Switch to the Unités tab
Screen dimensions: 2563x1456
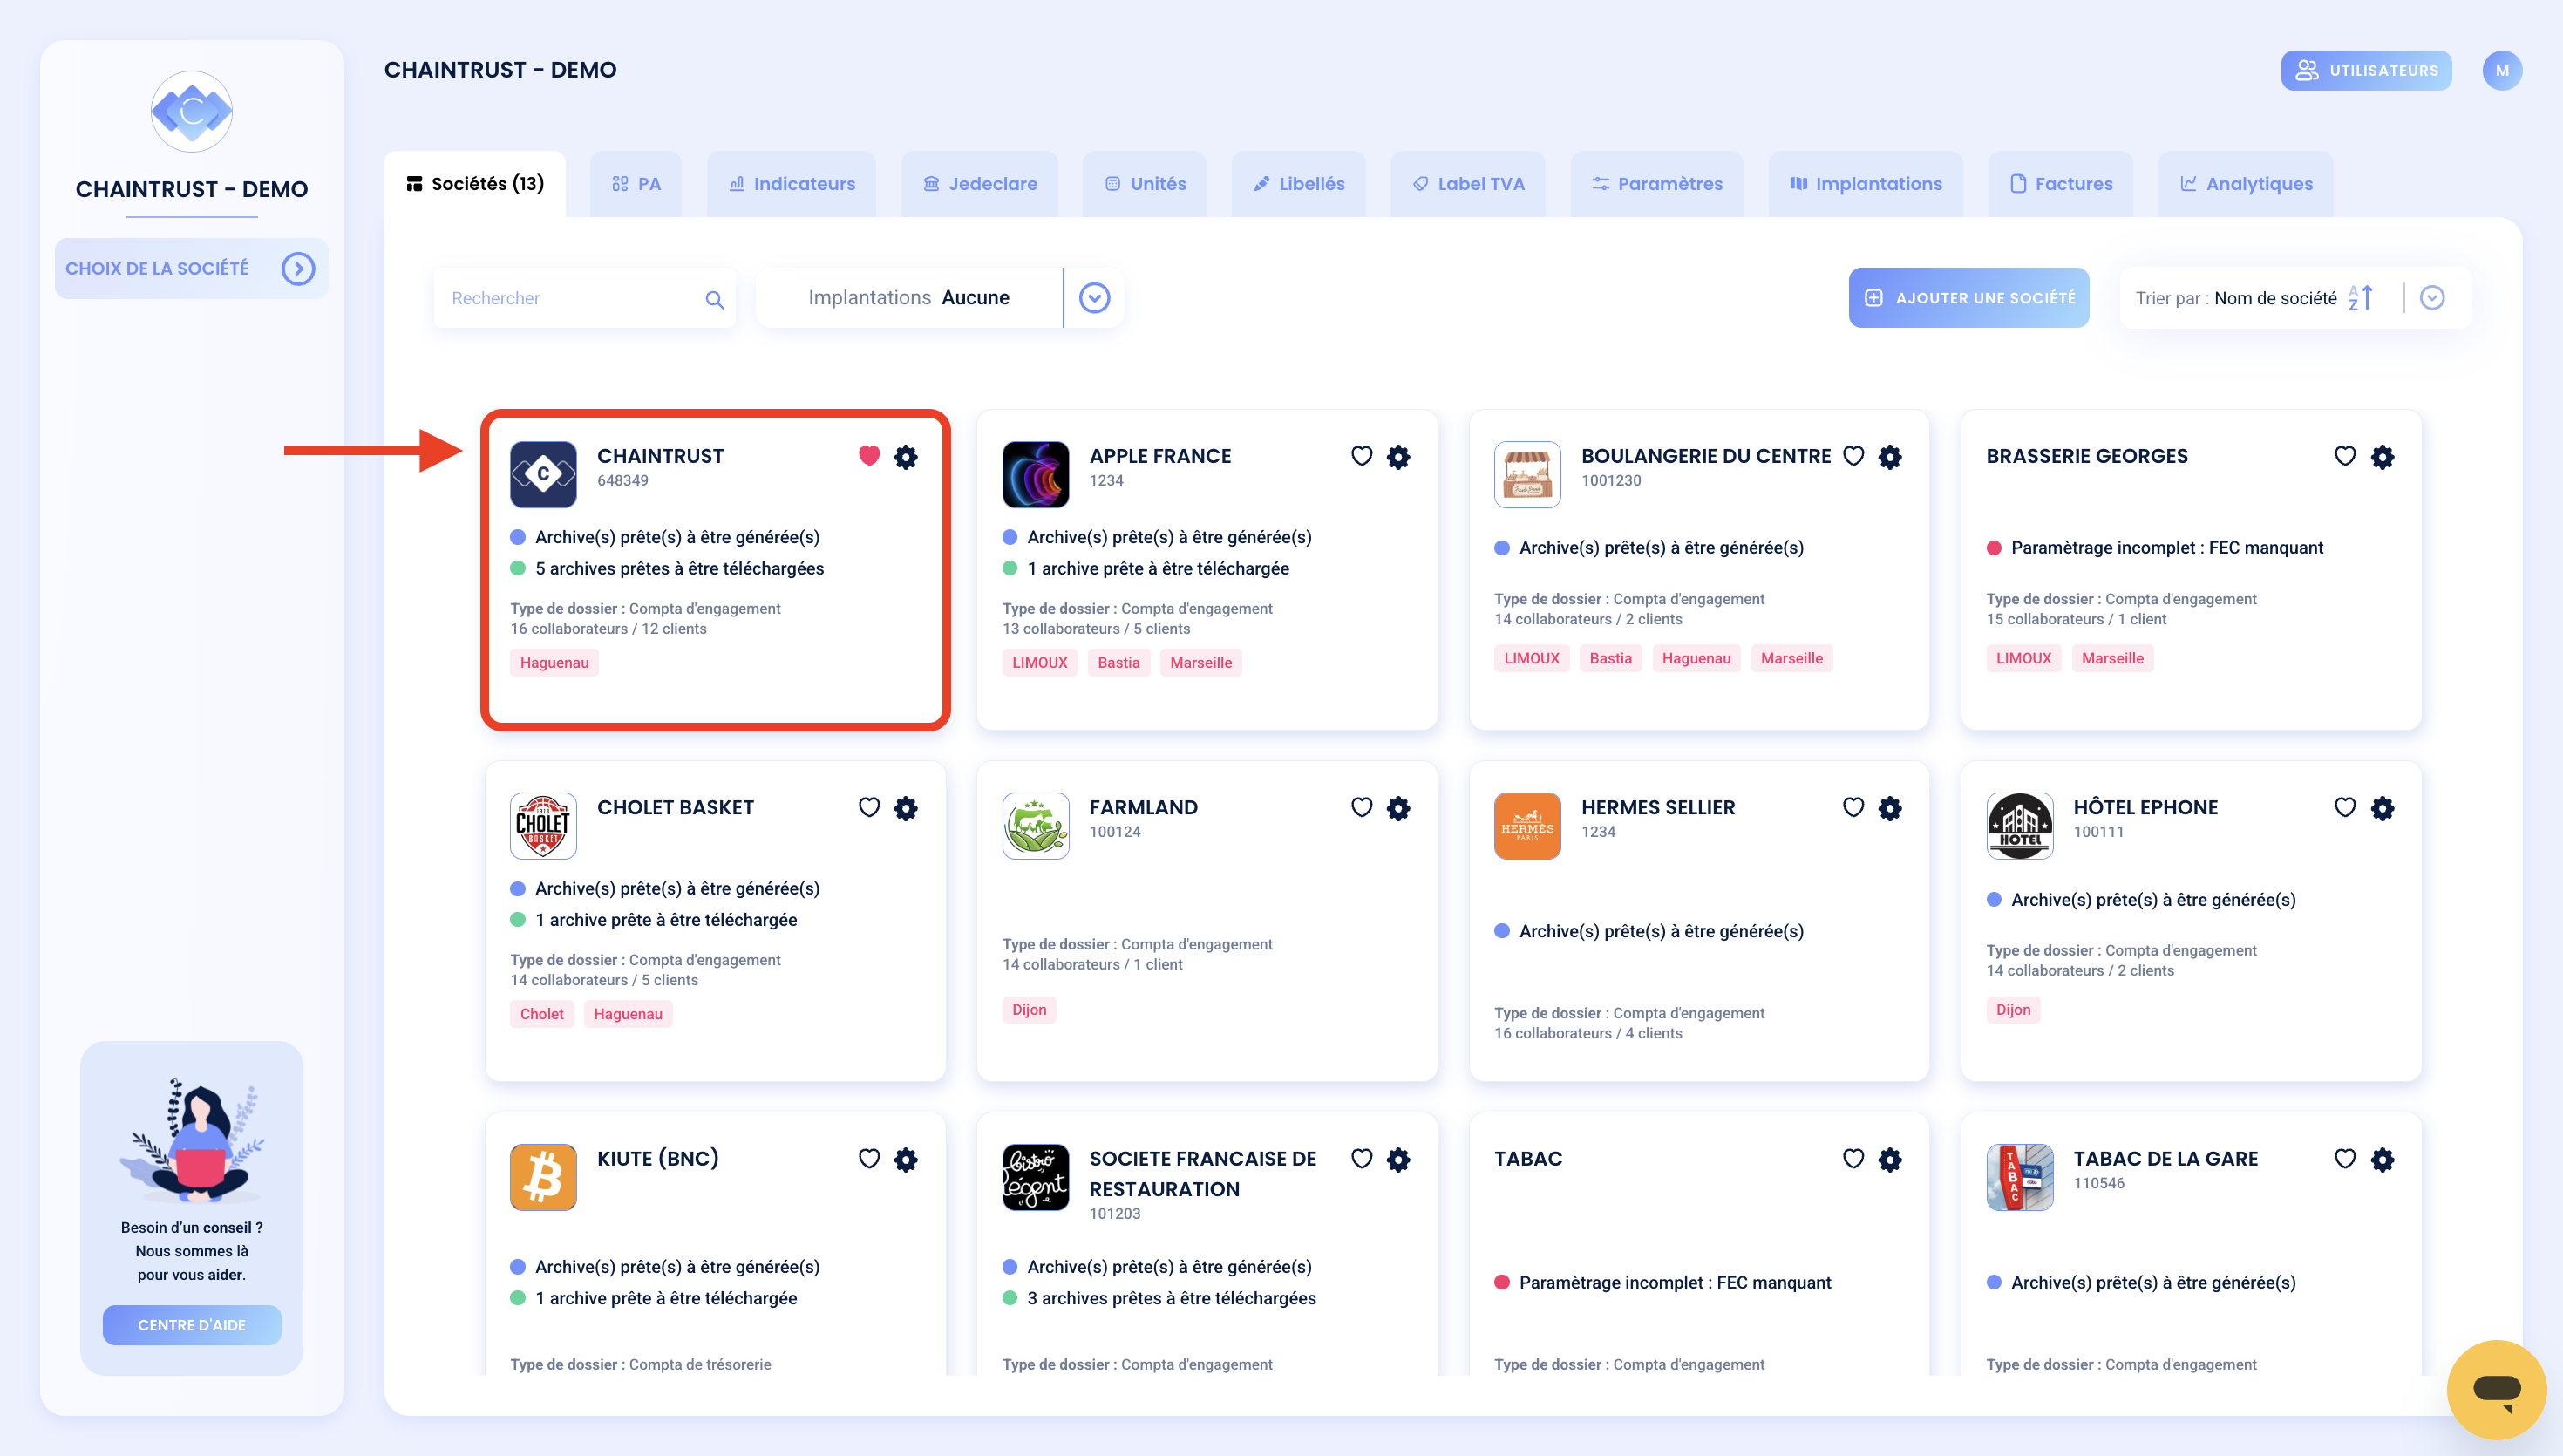[x=1145, y=184]
